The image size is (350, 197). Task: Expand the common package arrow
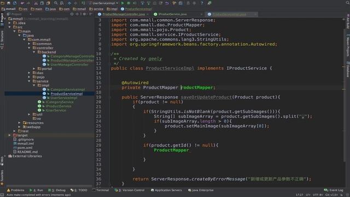coord(29,44)
